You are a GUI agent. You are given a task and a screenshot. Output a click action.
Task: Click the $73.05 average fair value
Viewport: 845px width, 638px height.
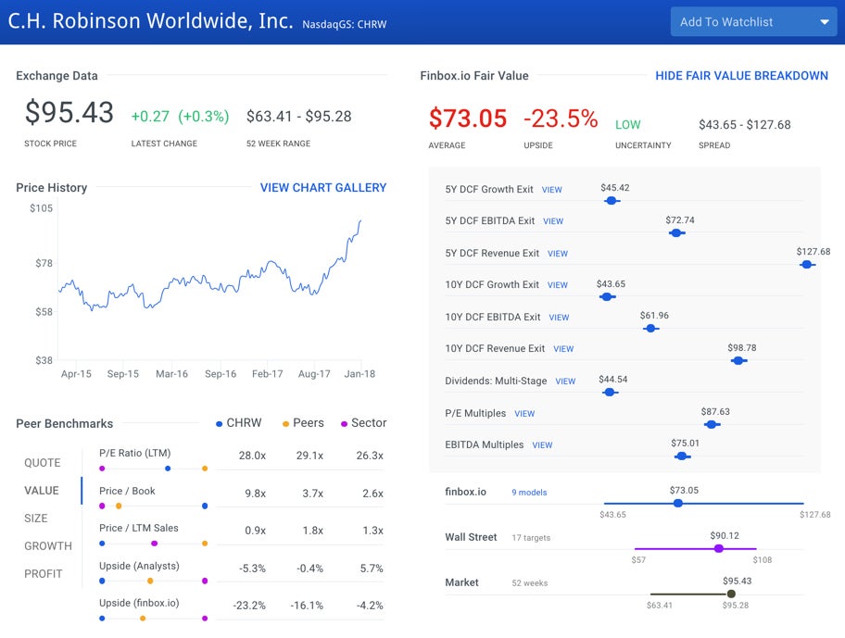[468, 119]
